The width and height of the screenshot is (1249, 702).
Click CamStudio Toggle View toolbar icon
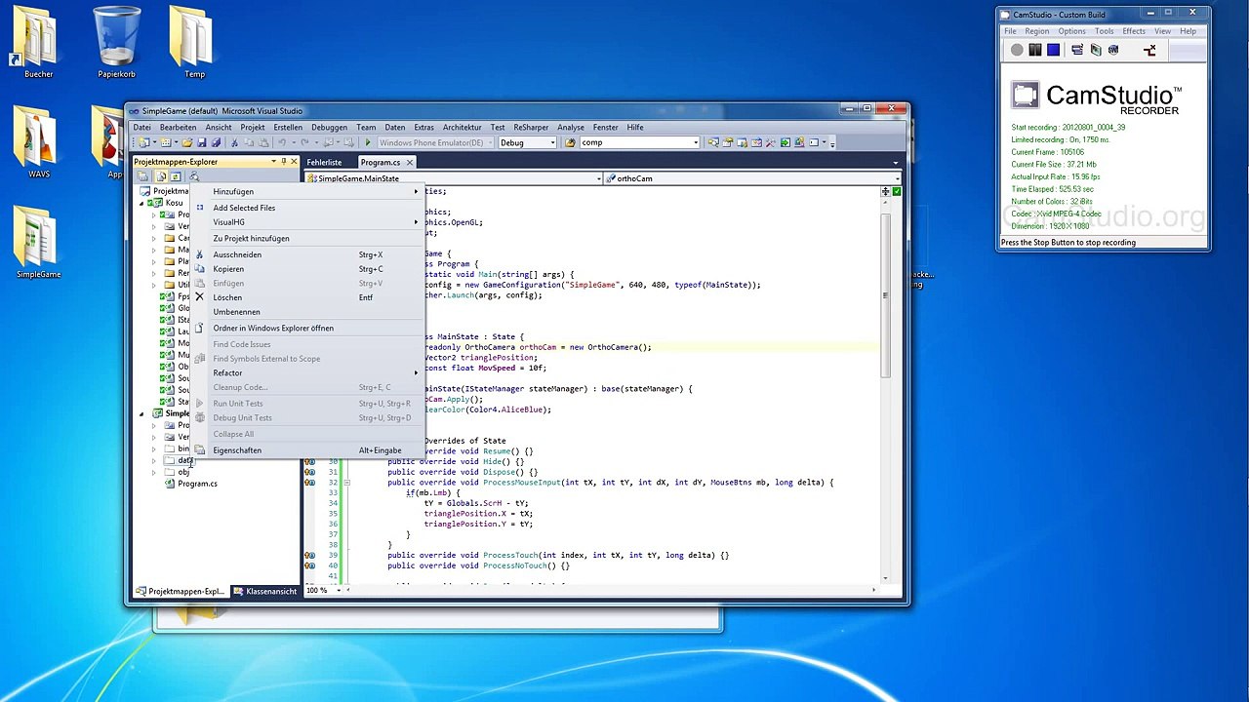pyautogui.click(x=1077, y=50)
